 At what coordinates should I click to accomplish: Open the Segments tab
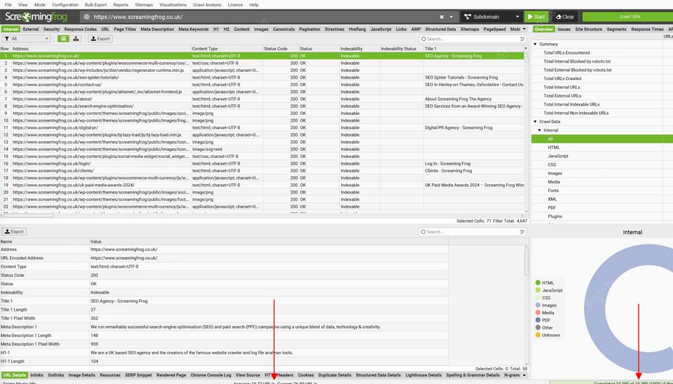click(616, 29)
